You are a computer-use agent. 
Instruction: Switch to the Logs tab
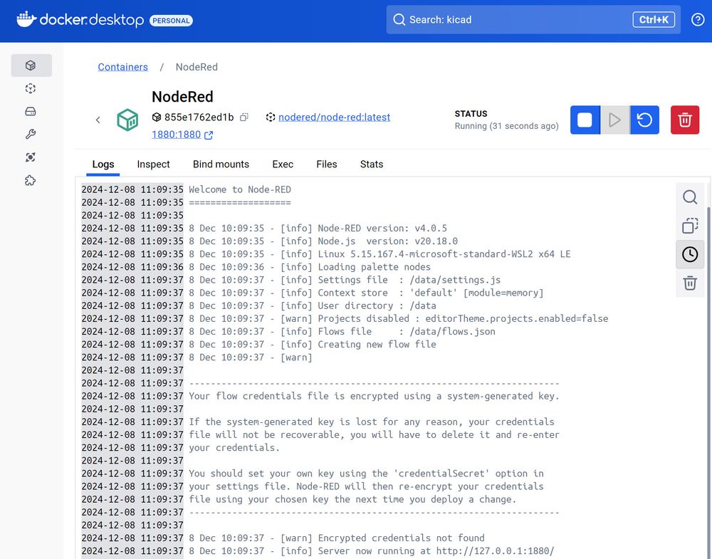point(103,164)
